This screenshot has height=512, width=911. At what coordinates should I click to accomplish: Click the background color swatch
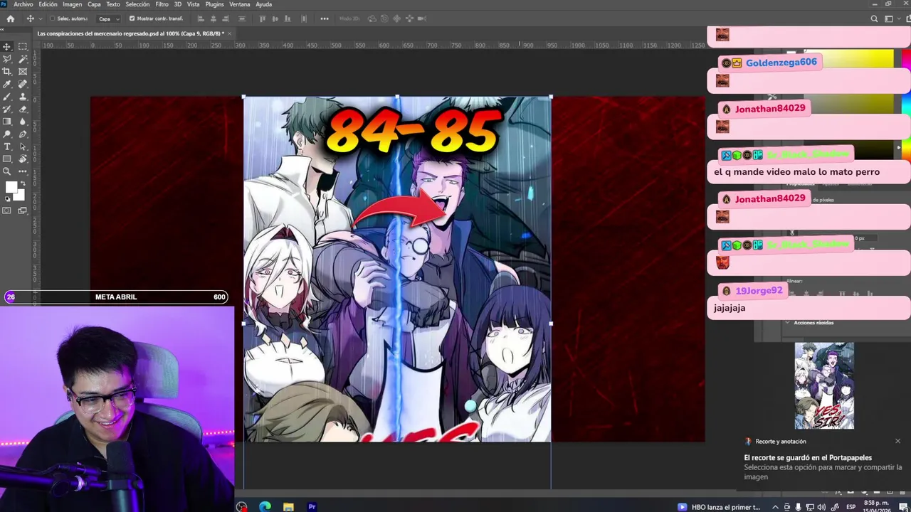[21, 196]
